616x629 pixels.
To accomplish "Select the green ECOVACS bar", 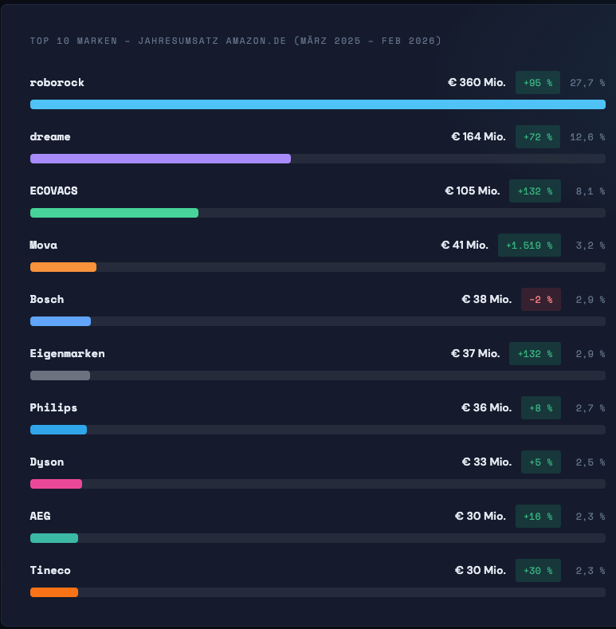I will (114, 213).
